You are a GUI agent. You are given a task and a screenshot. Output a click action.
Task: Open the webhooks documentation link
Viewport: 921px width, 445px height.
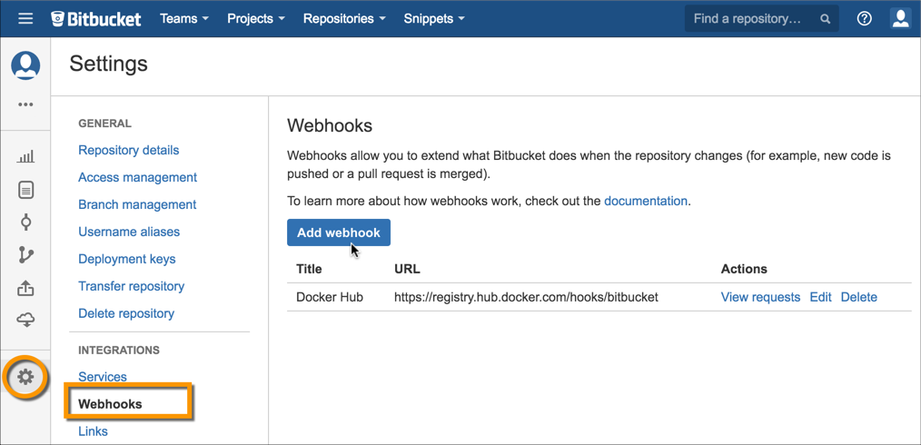(646, 201)
